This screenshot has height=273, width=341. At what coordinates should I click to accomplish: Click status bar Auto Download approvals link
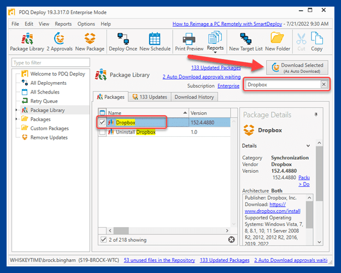(x=291, y=260)
